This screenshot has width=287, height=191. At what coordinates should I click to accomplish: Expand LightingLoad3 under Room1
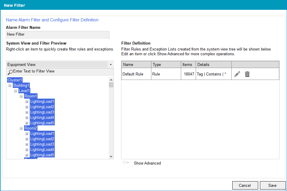(27, 112)
